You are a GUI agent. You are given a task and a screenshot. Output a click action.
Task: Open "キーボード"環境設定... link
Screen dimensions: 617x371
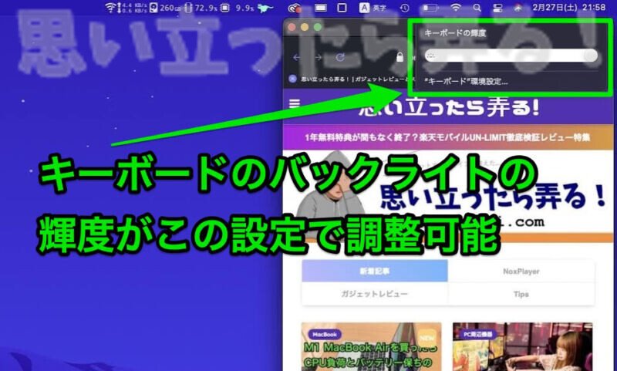[466, 82]
